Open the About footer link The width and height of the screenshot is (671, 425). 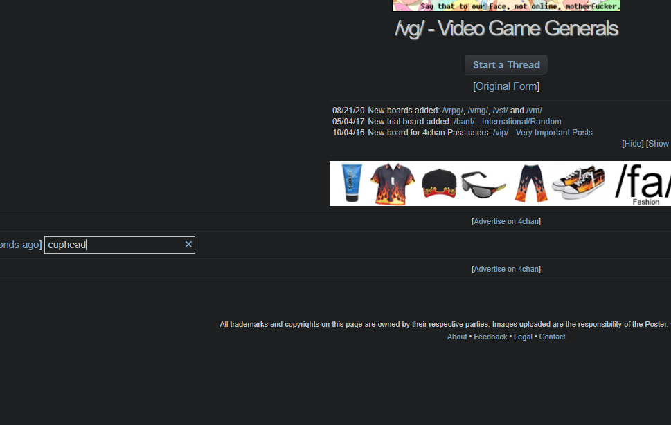point(457,337)
